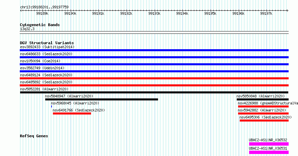The image size is (298, 156).
Task: Select the tiny blue mark under nsv5968045
Action: (x=52, y=106)
